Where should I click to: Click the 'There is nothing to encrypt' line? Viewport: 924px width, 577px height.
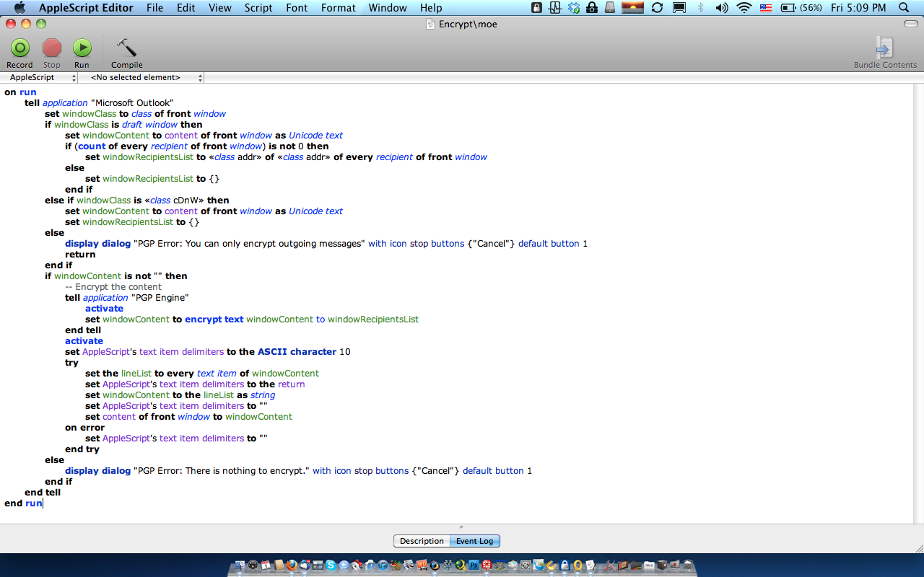pyautogui.click(x=298, y=471)
